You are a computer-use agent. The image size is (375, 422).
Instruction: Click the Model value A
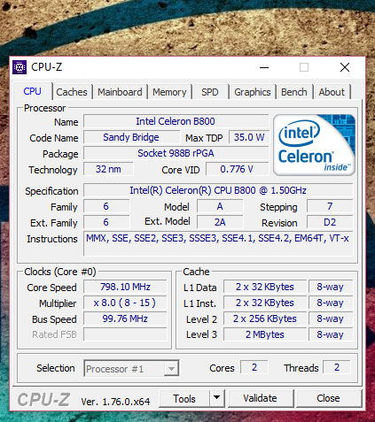220,206
